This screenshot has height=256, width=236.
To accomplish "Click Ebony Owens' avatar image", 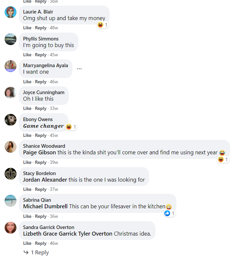I will (x=11, y=120).
